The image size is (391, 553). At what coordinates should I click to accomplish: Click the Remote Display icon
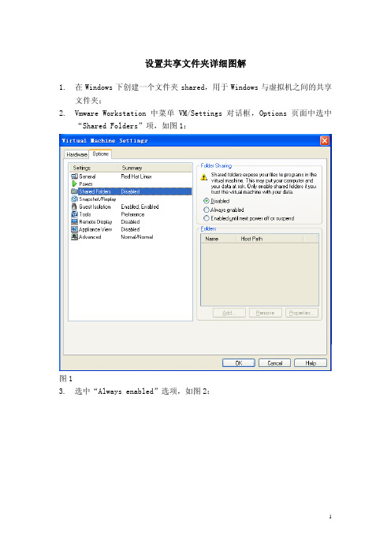(x=74, y=221)
